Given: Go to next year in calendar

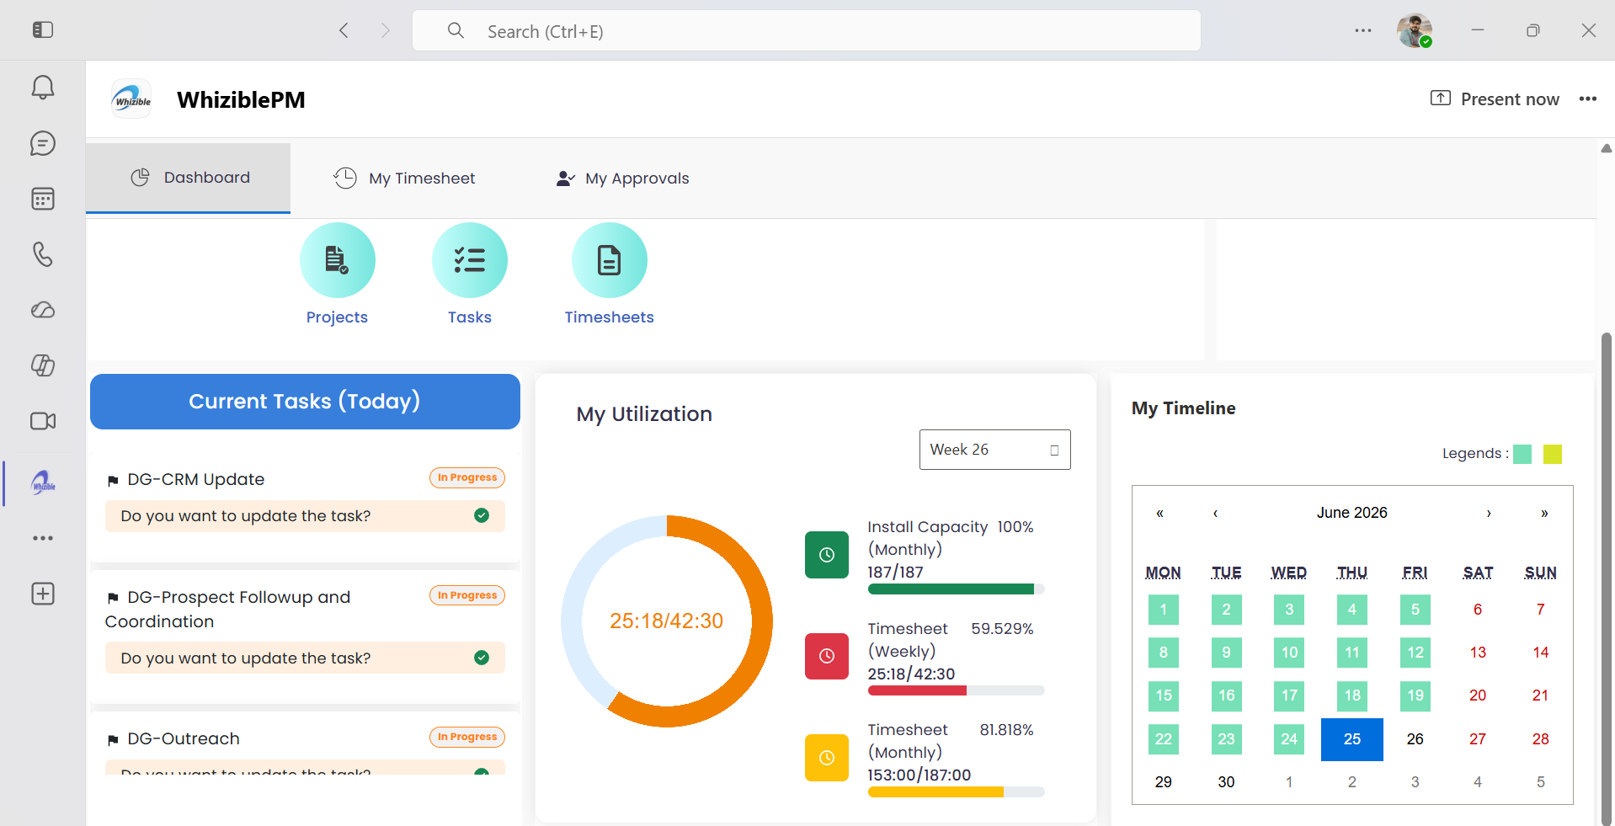Looking at the screenshot, I should point(1544,513).
